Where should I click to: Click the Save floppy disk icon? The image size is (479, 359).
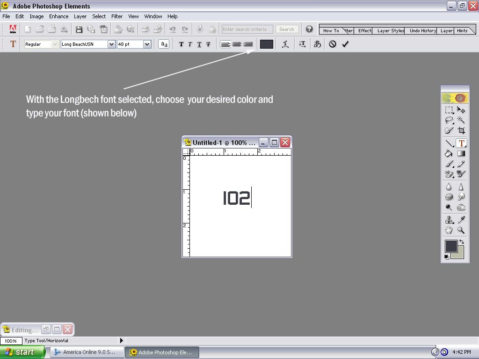coord(79,29)
